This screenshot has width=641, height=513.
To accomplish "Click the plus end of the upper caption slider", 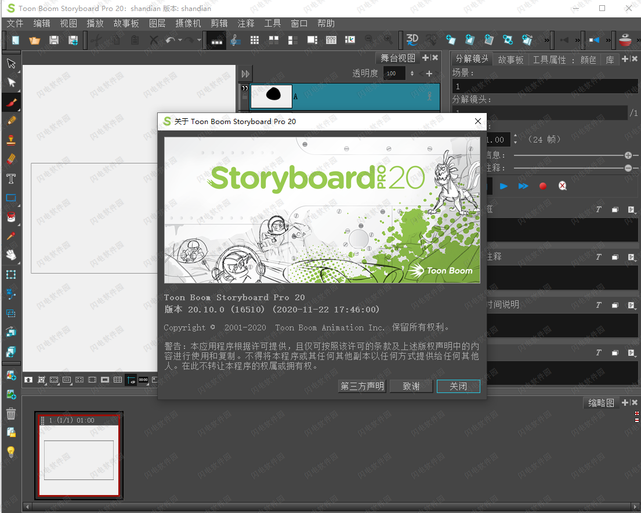I will pos(628,155).
